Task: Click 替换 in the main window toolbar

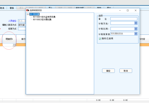Action: click(x=12, y=8)
